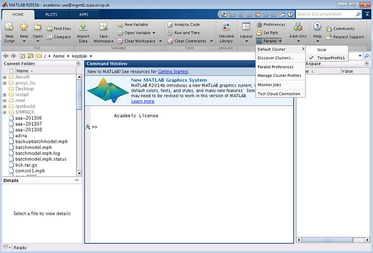The height and width of the screenshot is (253, 373).
Task: Click the New Script icon
Action: pos(9,28)
